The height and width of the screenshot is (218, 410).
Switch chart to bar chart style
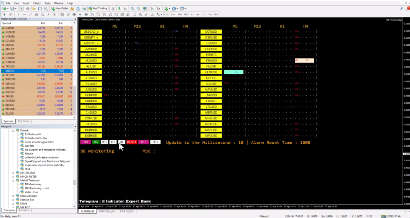[x=113, y=9]
